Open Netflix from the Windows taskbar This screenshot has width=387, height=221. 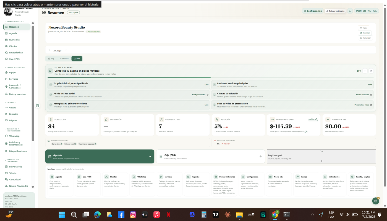pyautogui.click(x=168, y=215)
